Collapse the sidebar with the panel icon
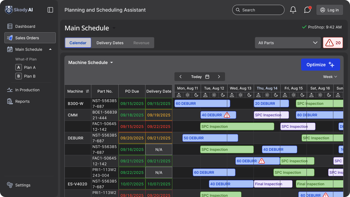350x197 pixels. click(50, 10)
